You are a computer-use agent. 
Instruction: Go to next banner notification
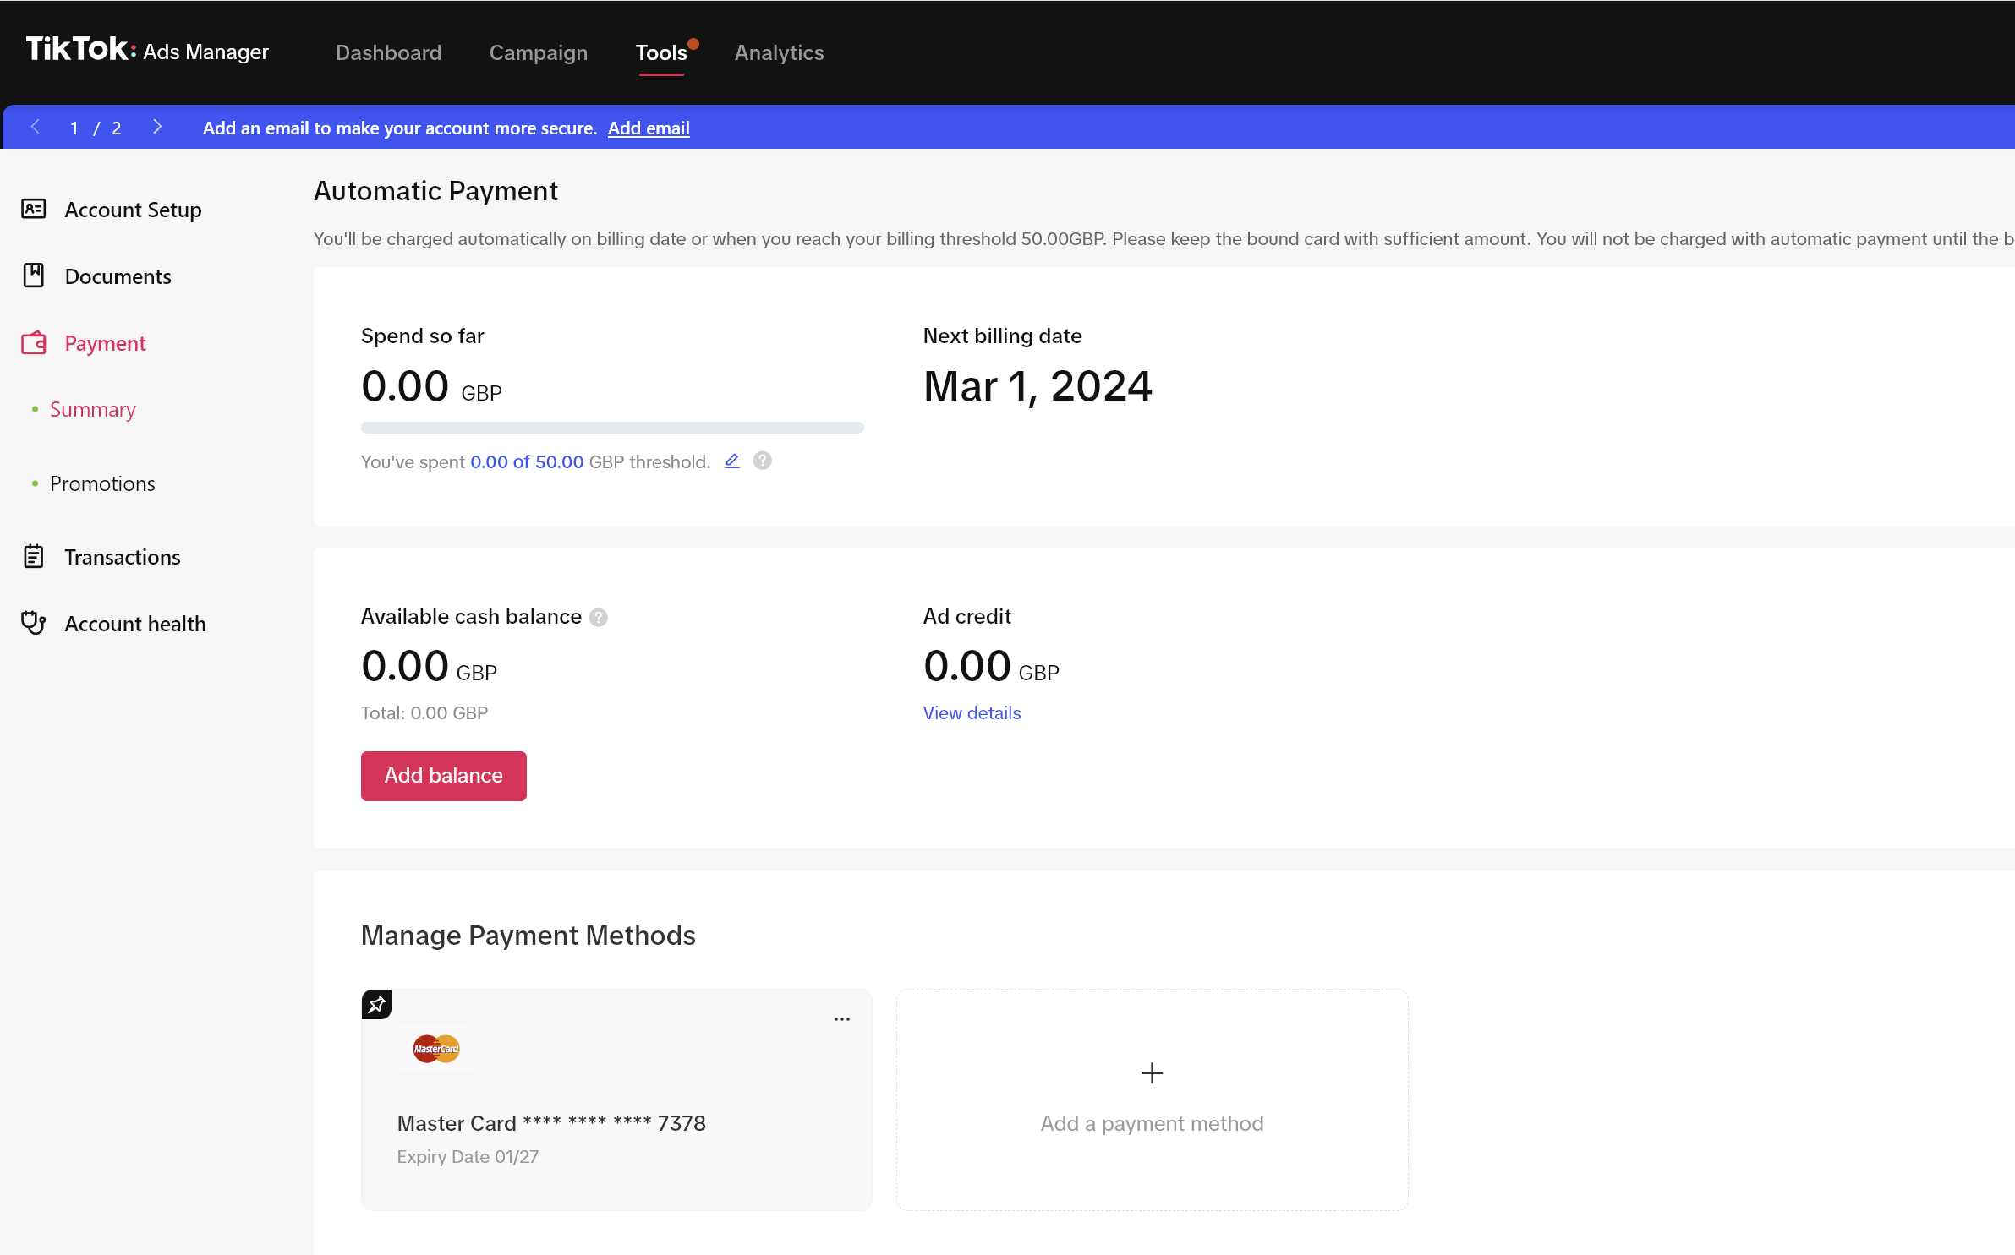tap(157, 127)
